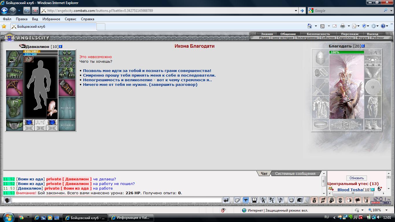Open the address bar history dropdown
This screenshot has height=222, width=395.
(x=296, y=11)
